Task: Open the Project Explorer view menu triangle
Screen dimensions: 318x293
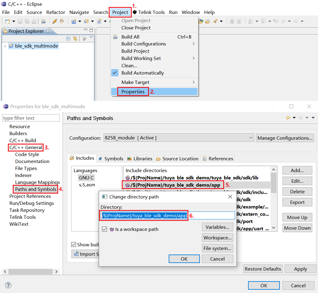Action: [91, 37]
